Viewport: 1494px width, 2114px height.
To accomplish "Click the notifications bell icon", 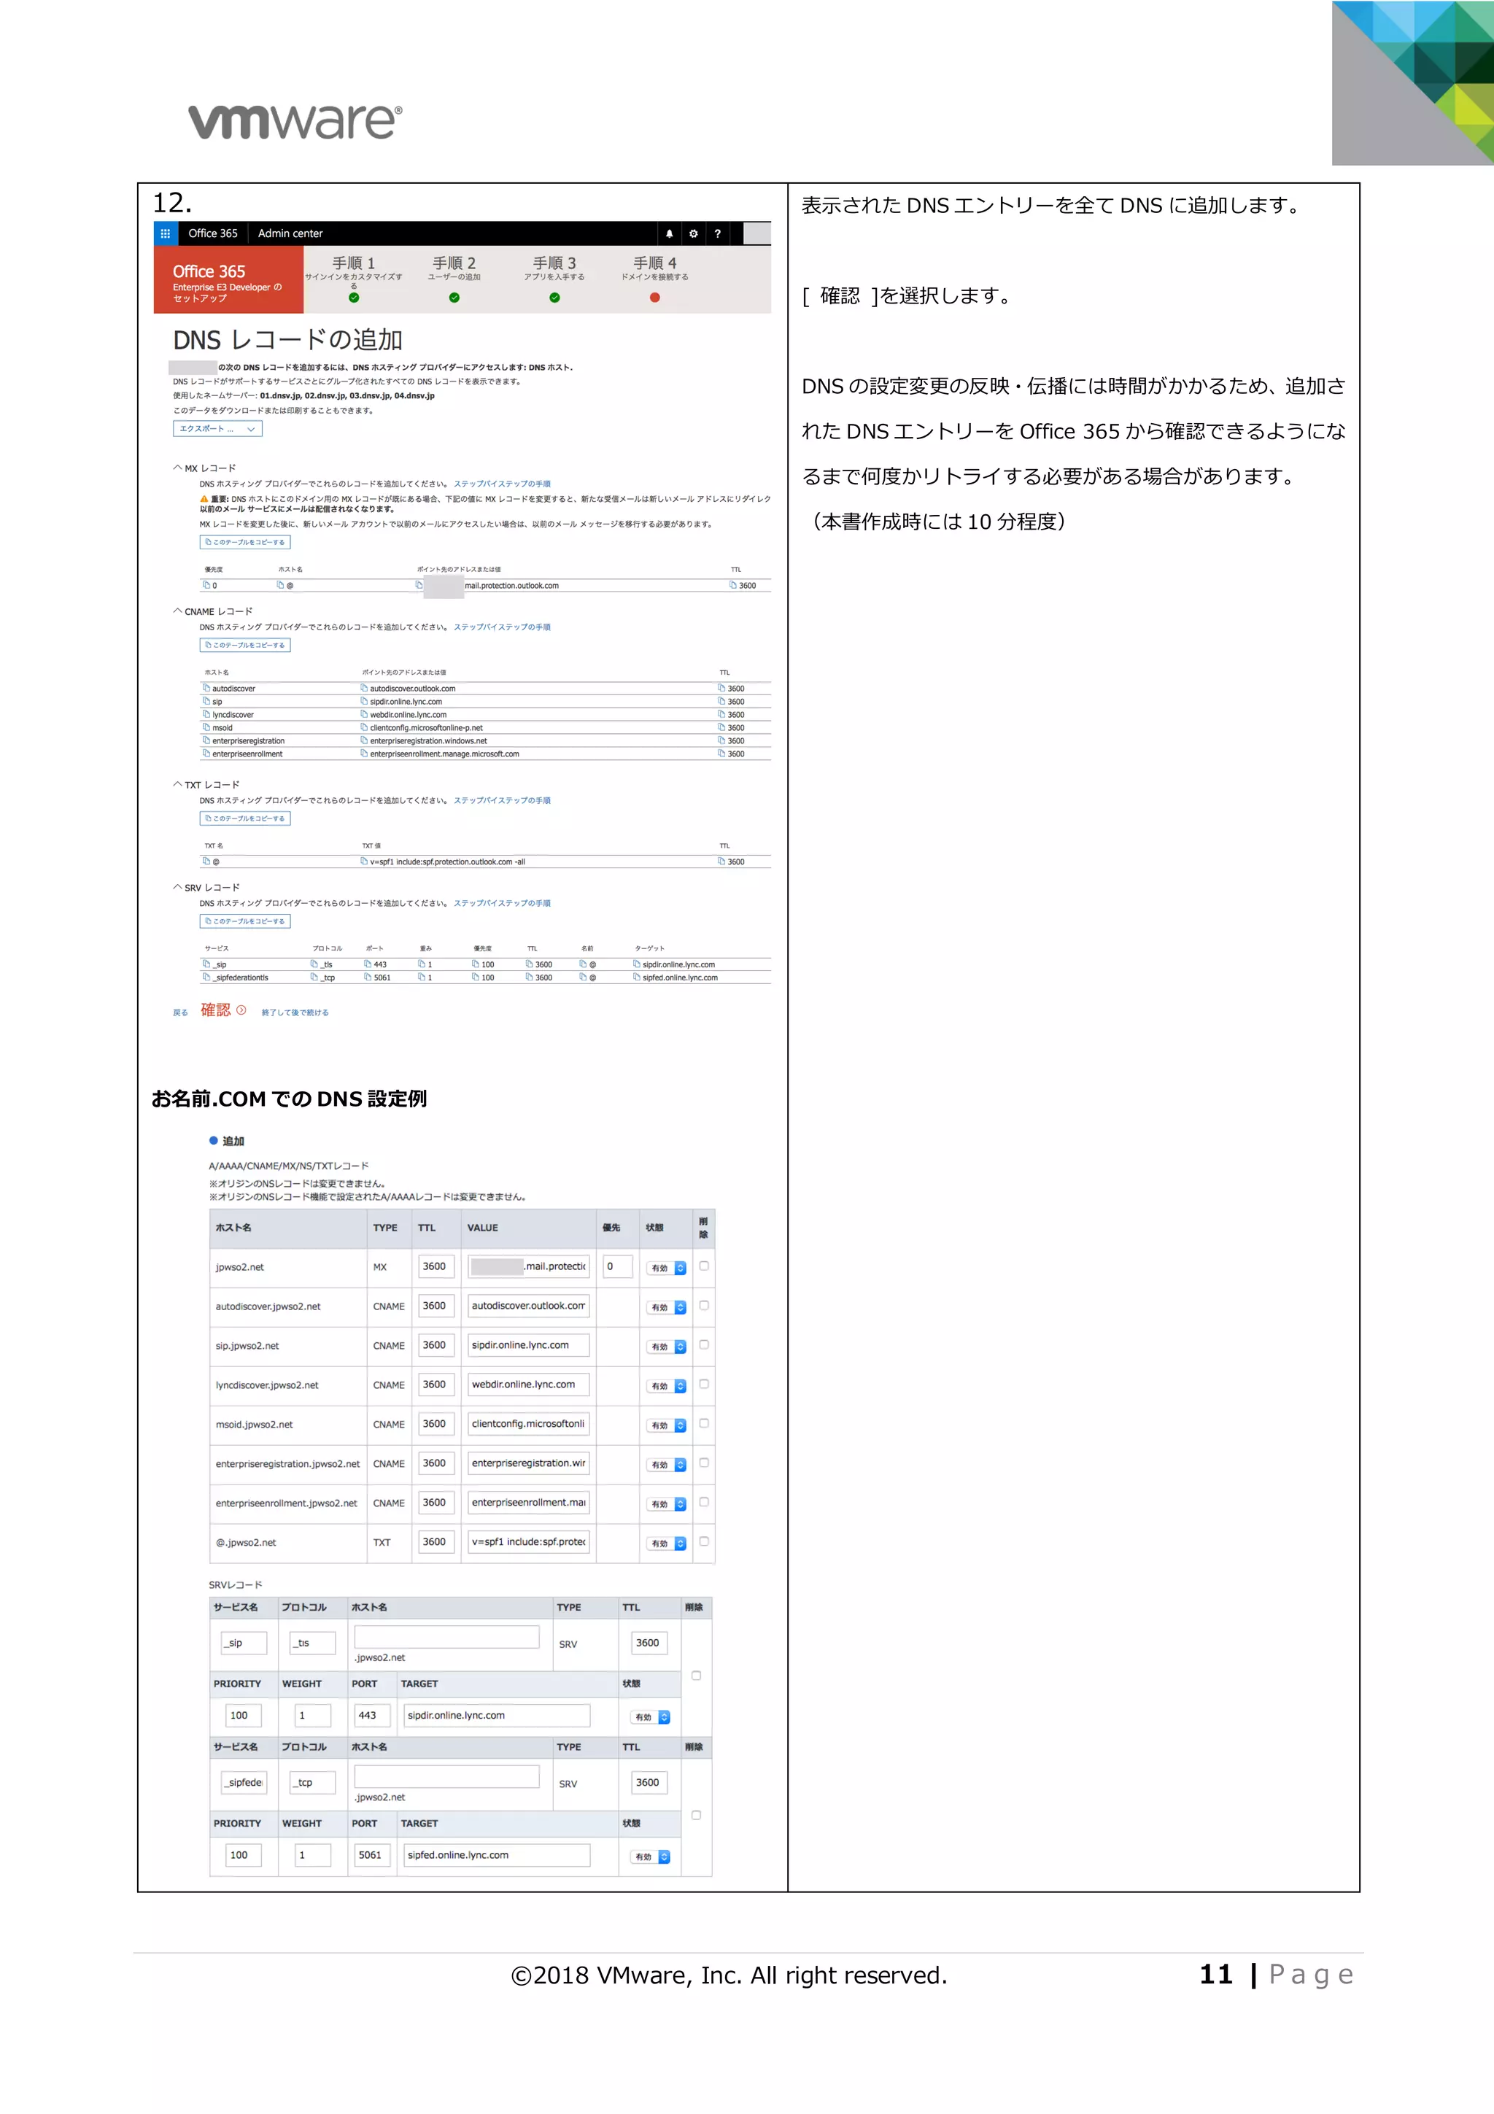I will [669, 234].
